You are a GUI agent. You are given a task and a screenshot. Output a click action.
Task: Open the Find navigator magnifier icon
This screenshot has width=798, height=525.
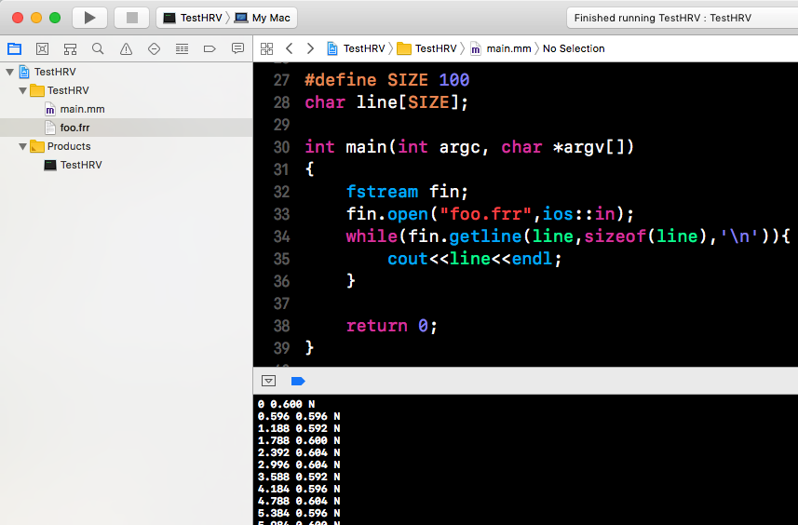(x=98, y=48)
